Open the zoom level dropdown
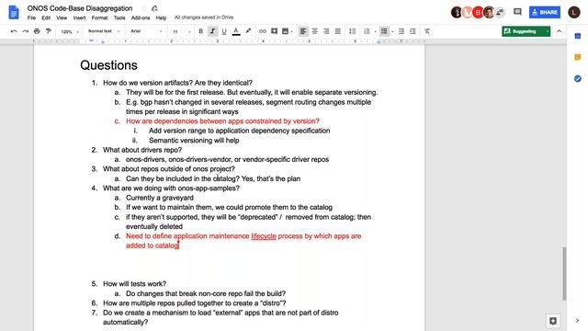Viewport: 588px width, 331px height. pos(70,32)
